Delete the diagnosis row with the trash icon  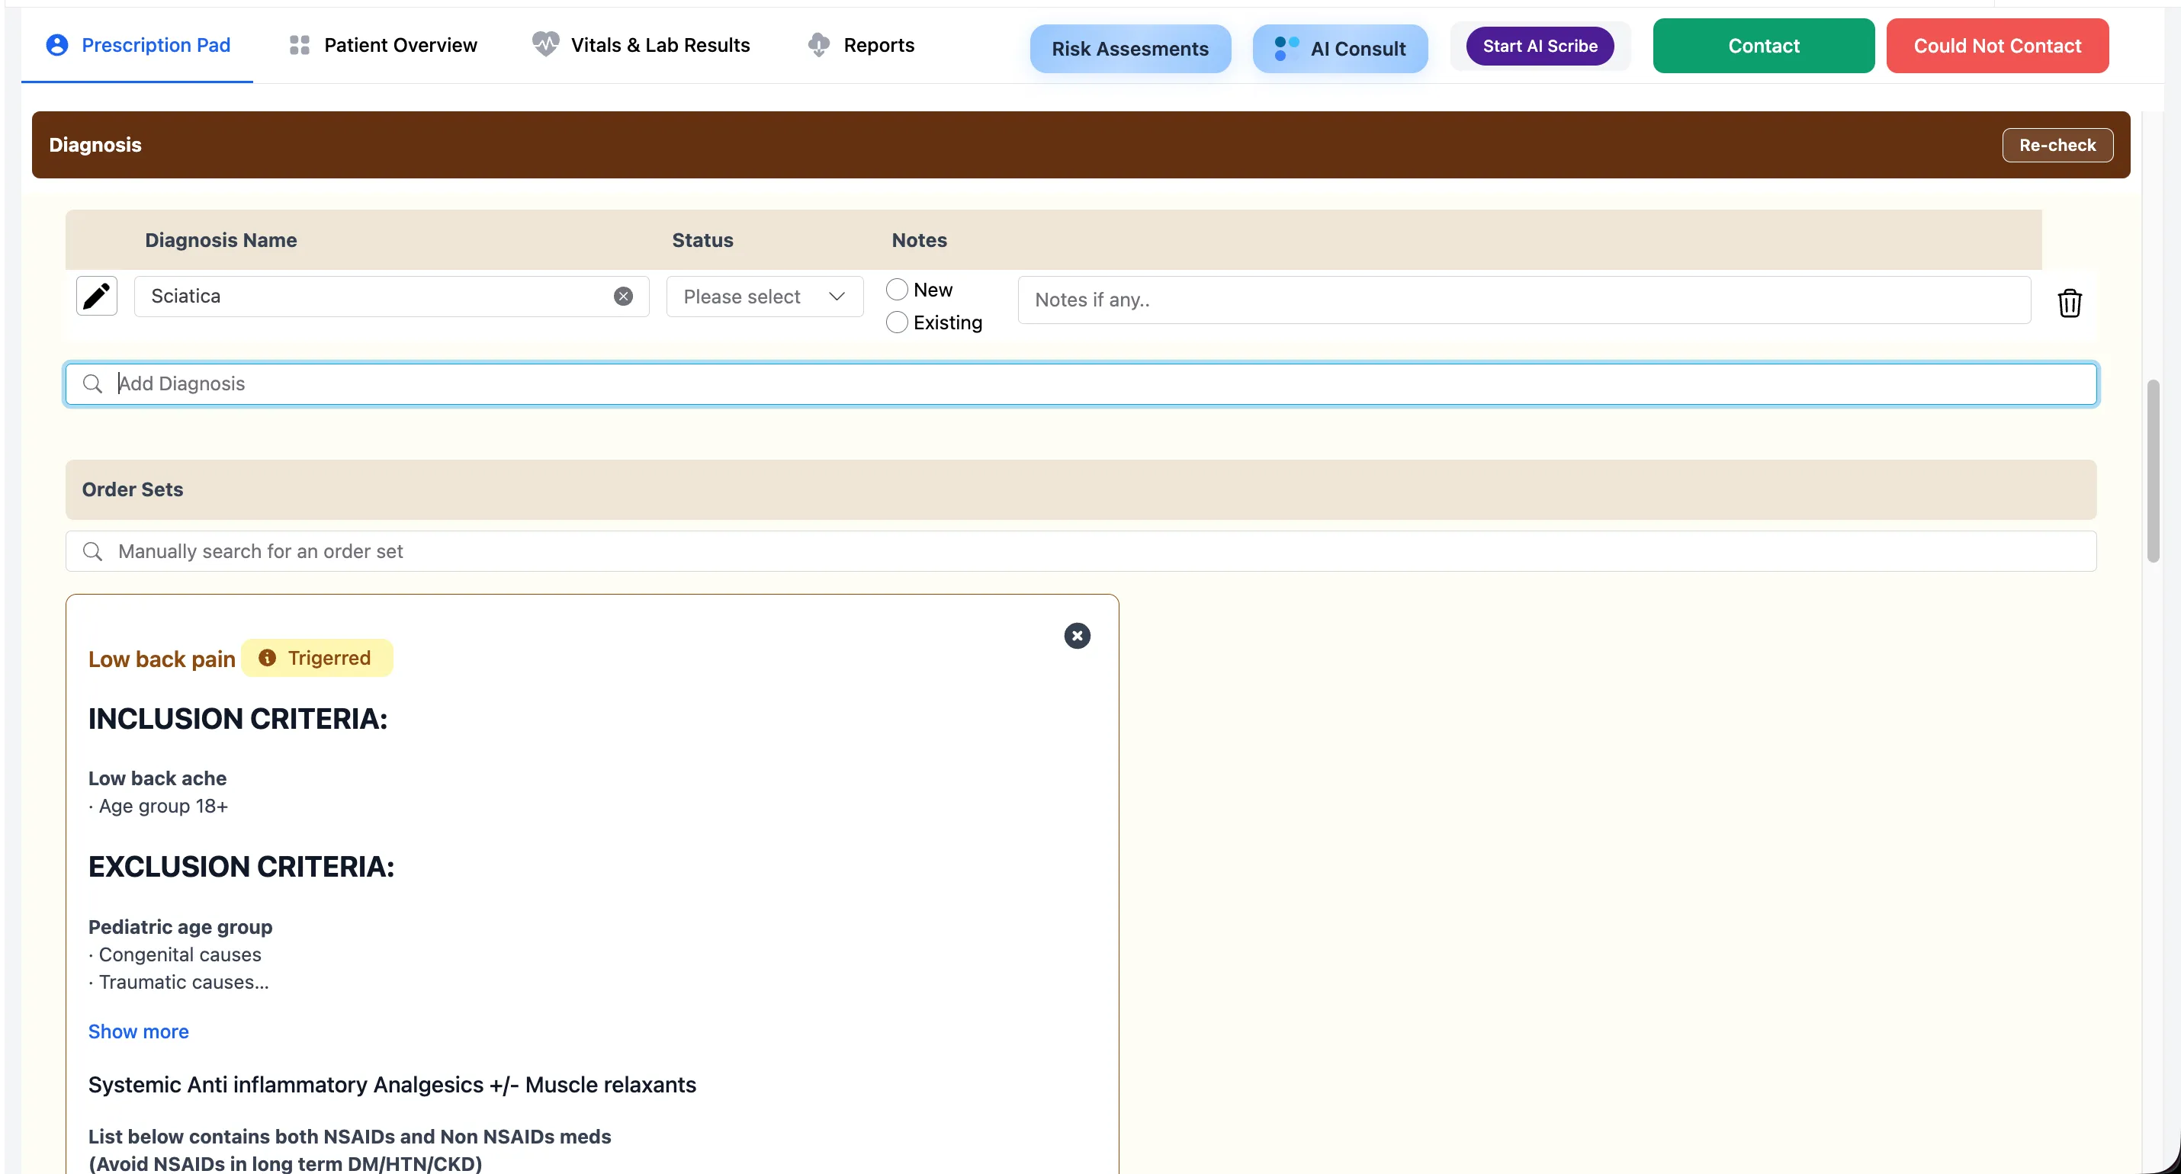(x=2069, y=302)
